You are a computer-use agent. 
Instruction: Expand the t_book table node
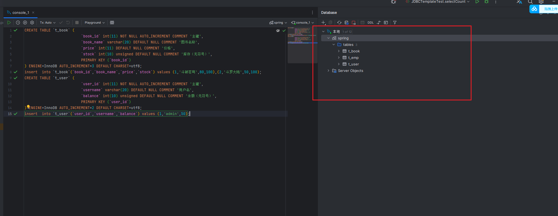(339, 51)
